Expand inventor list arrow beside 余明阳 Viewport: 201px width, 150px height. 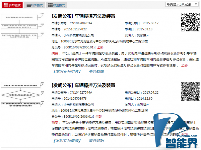148,105
